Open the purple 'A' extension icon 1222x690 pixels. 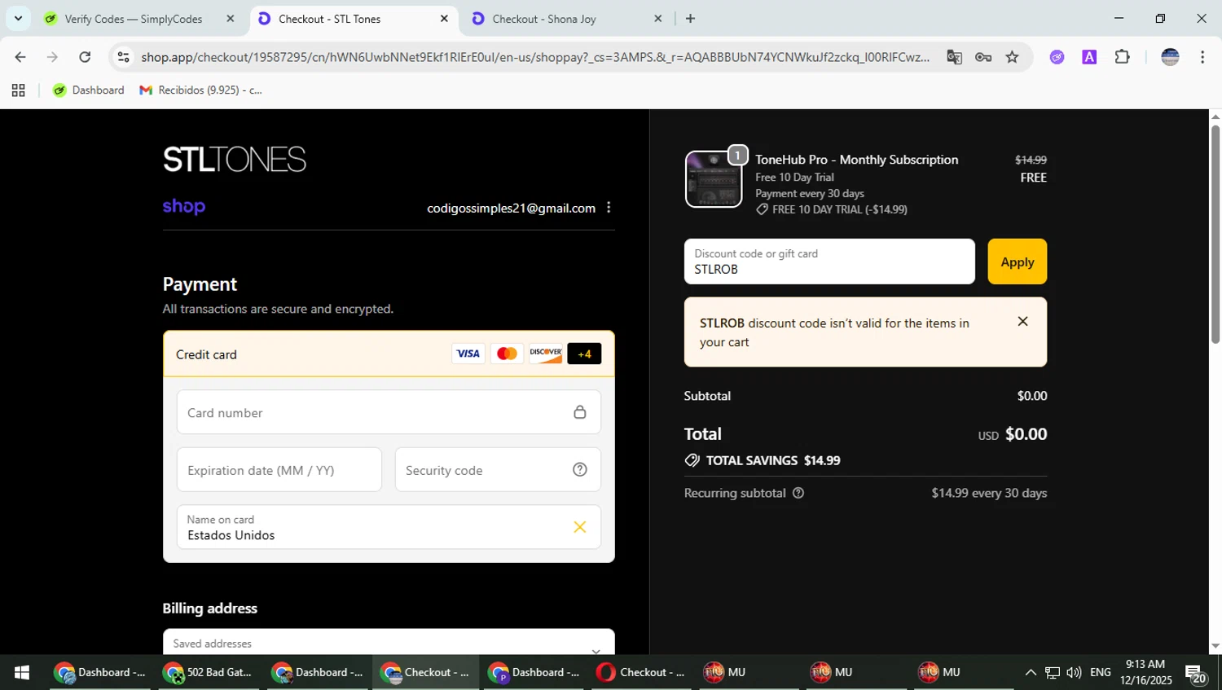pyautogui.click(x=1089, y=57)
